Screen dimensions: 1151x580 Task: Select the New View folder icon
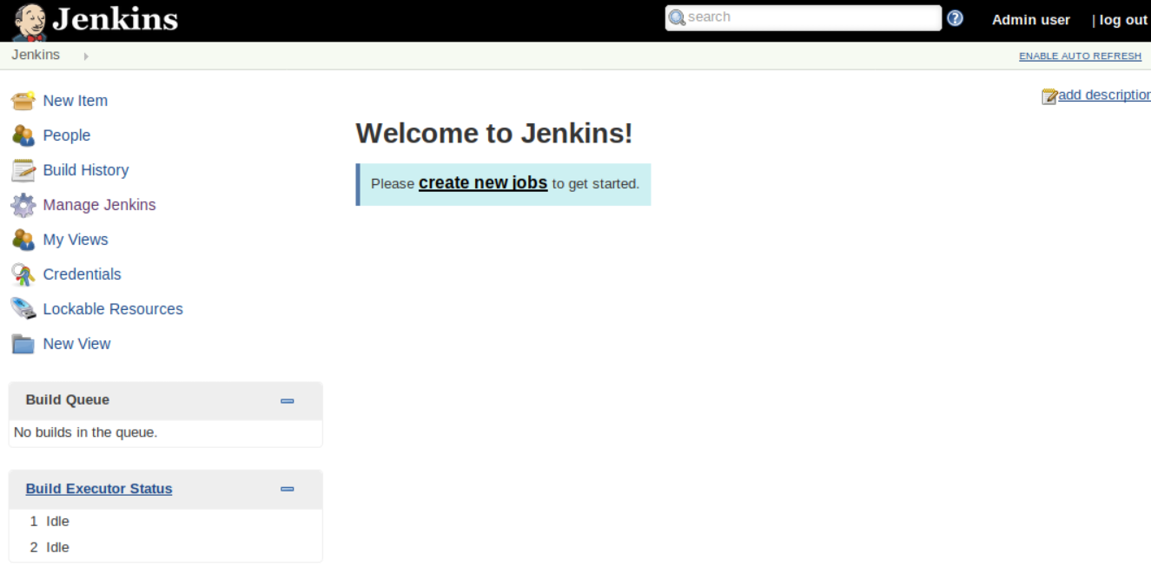(23, 344)
